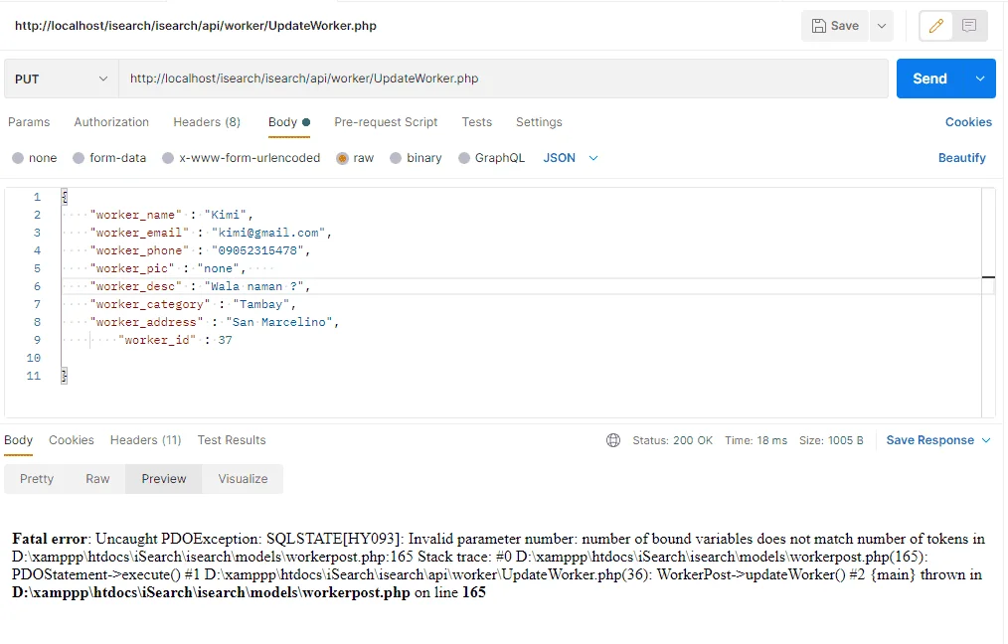Click the request body editor scrollbar
The width and height of the screenshot is (1008, 644).
pos(988,302)
